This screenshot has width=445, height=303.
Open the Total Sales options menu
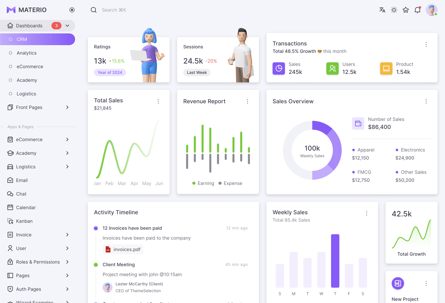[158, 101]
